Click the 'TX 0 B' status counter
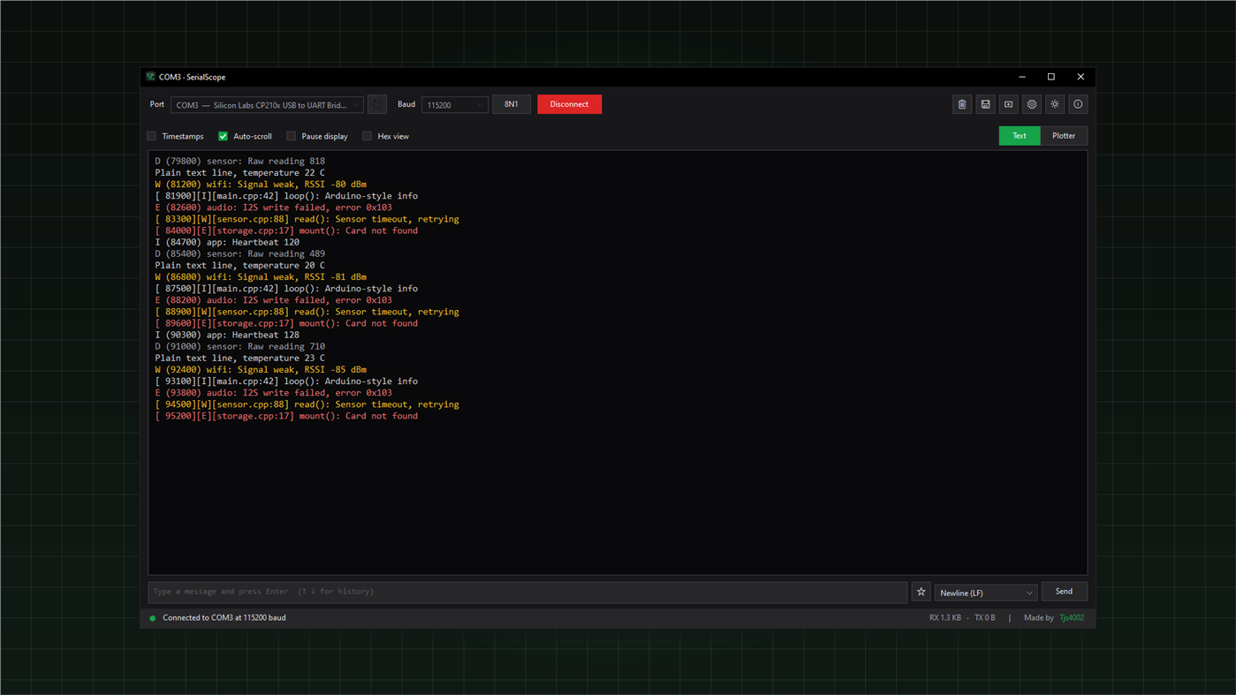1236x695 pixels. 985,617
